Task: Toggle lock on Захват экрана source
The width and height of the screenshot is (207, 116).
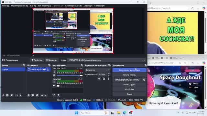Action: [x=48, y=70]
